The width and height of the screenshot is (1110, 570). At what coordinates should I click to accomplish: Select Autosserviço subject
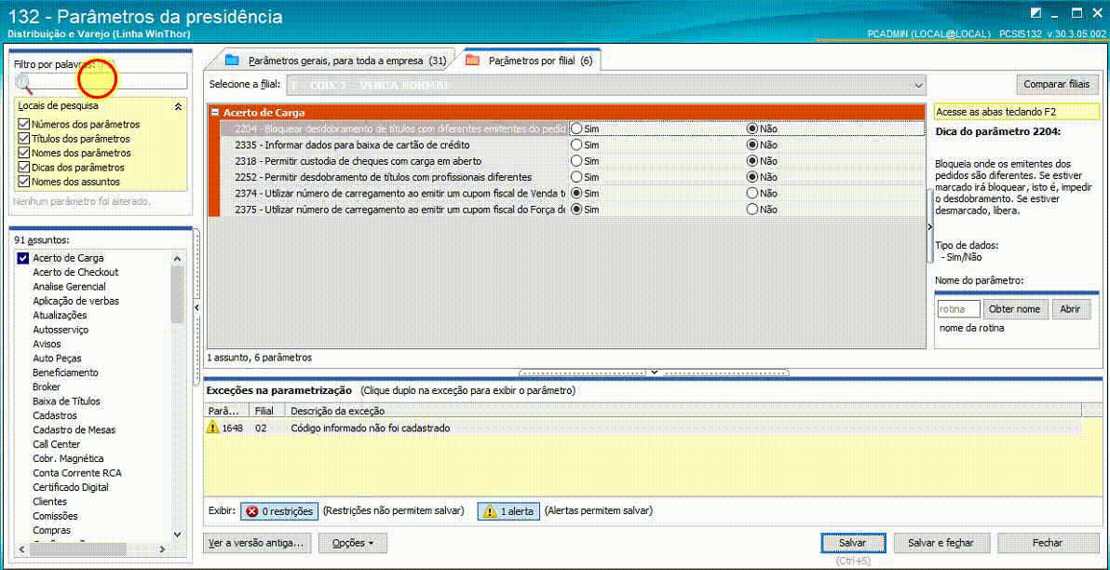(61, 330)
